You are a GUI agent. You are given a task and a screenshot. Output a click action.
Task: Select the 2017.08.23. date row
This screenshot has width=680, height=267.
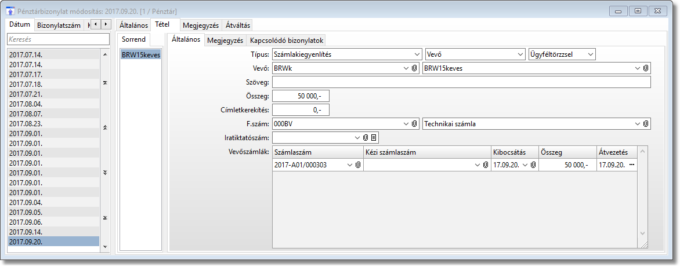pos(54,124)
